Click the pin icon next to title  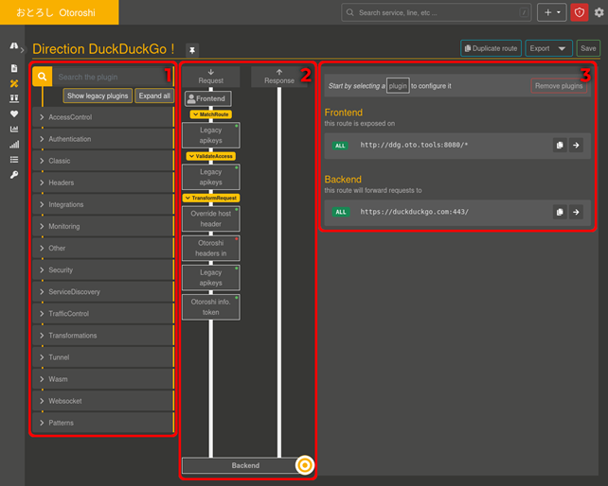192,50
